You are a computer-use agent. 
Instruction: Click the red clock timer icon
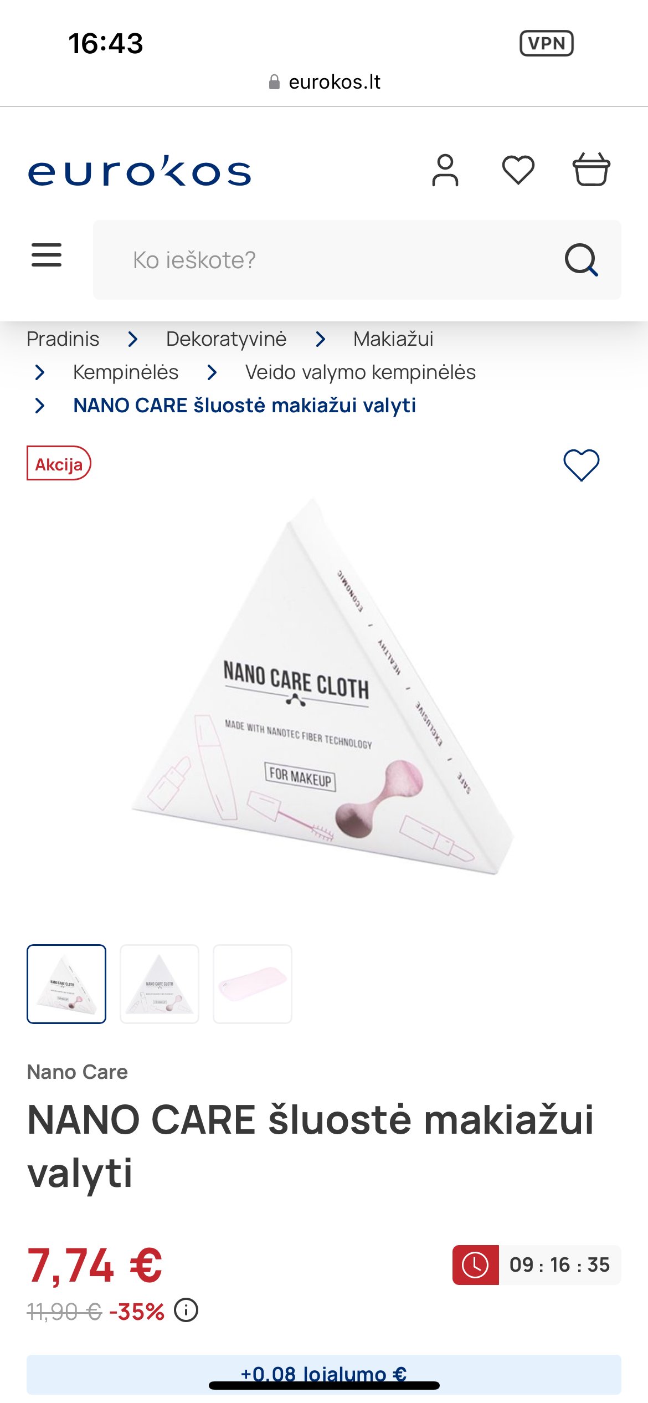tap(475, 1265)
